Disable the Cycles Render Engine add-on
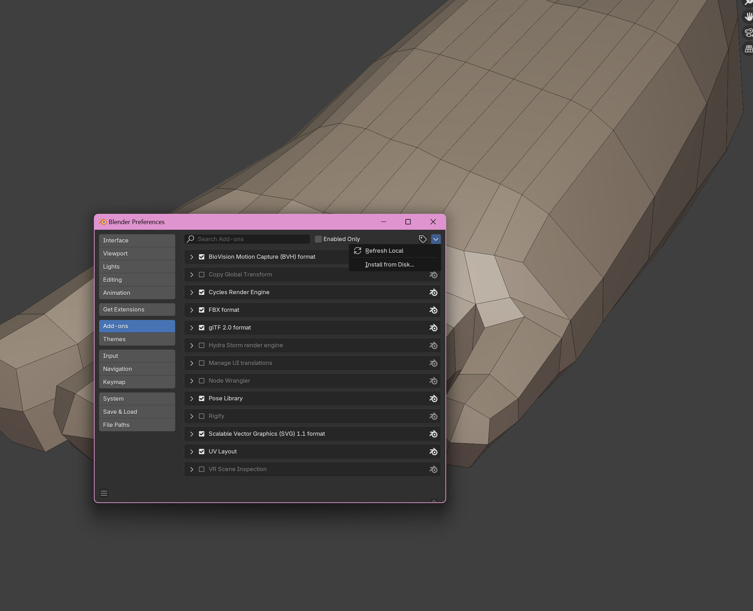The height and width of the screenshot is (611, 753). (202, 292)
